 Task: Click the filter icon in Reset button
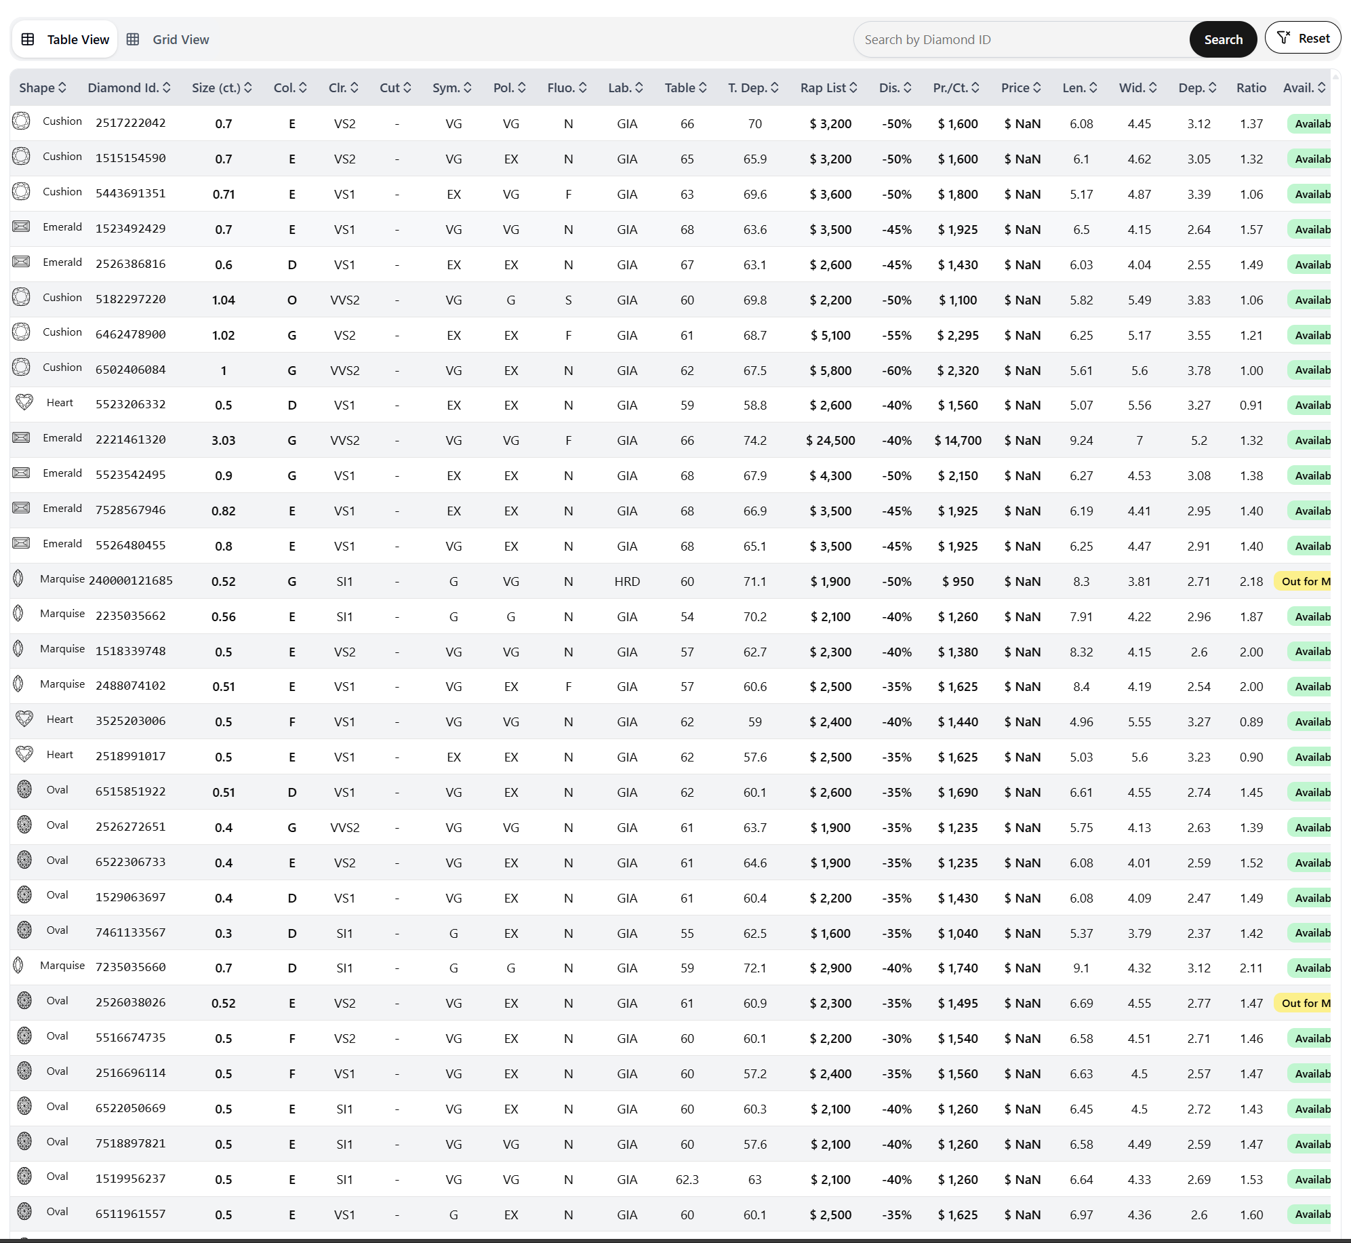point(1283,38)
